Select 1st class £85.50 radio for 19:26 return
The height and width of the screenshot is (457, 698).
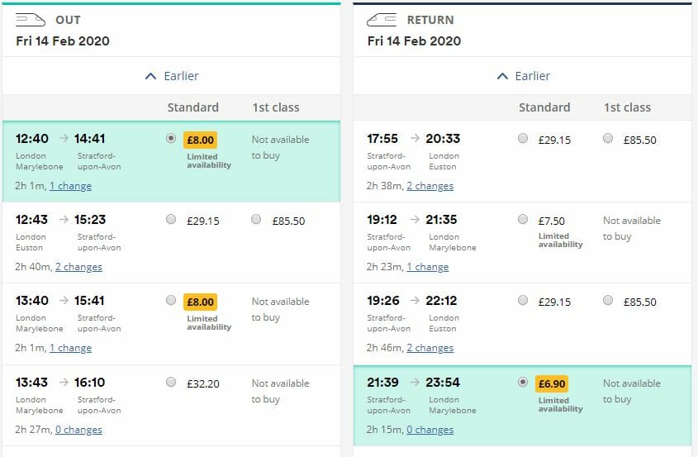point(608,300)
